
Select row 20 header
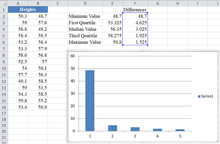tap(4, 131)
